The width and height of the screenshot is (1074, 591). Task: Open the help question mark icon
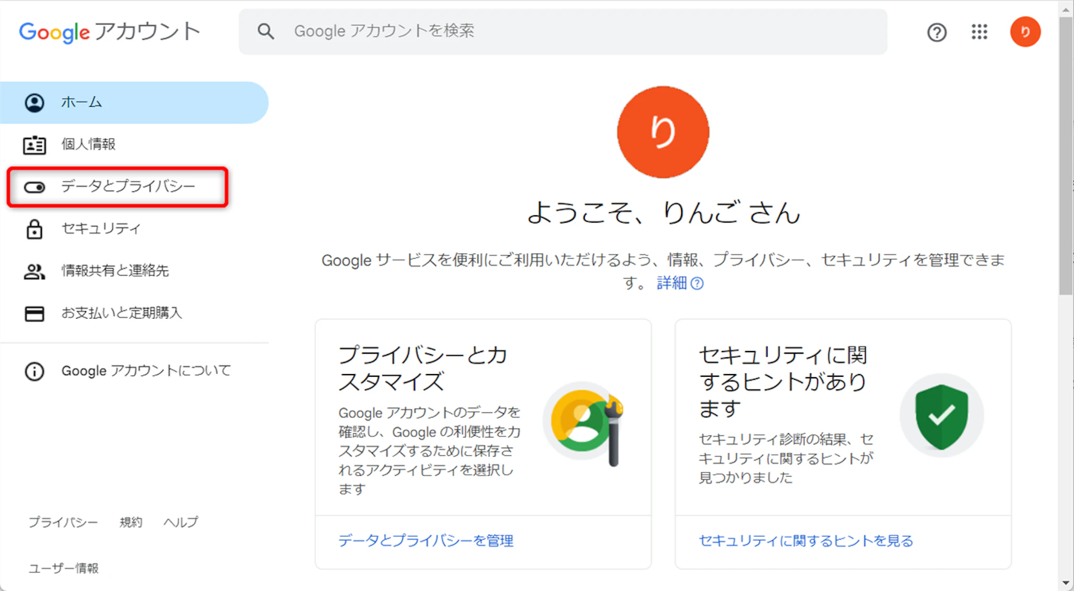tap(937, 32)
